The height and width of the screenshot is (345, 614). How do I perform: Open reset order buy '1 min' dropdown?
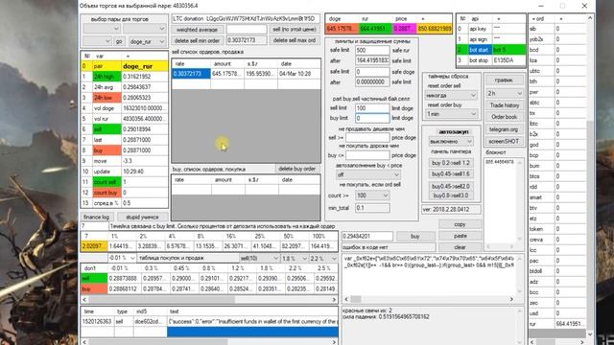click(451, 114)
